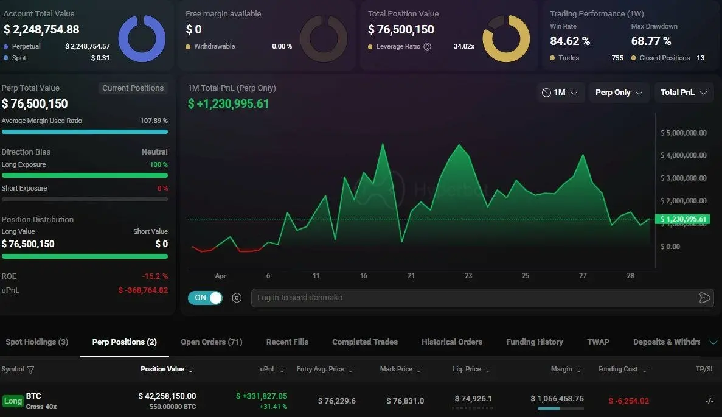
Task: Click the Free margin donut chart
Action: coord(324,39)
